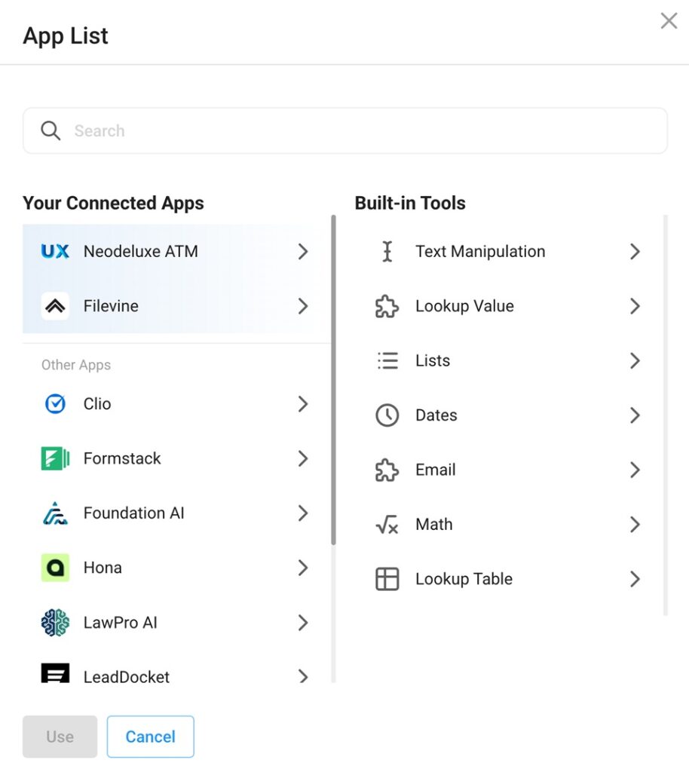Expand the Text Manipulation chevron arrow
The height and width of the screenshot is (772, 689).
pos(635,252)
